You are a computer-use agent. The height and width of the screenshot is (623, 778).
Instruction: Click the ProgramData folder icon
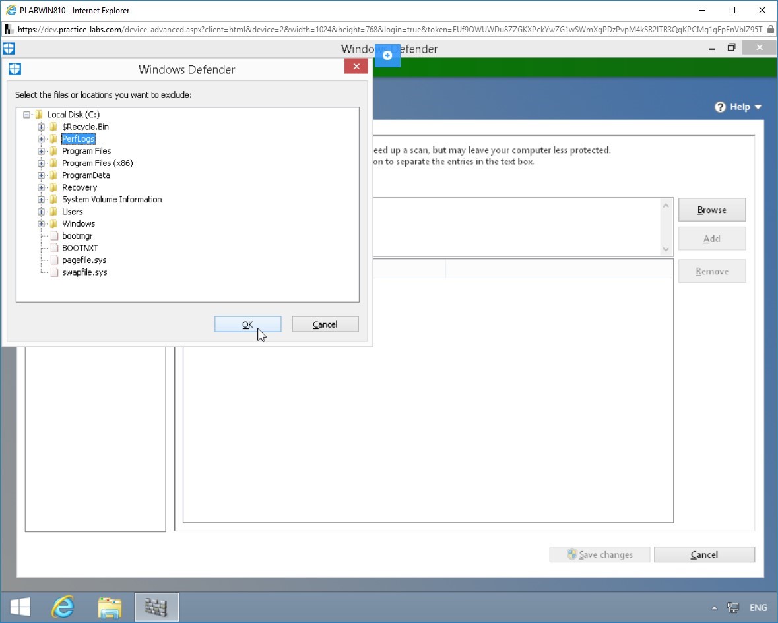(x=53, y=175)
